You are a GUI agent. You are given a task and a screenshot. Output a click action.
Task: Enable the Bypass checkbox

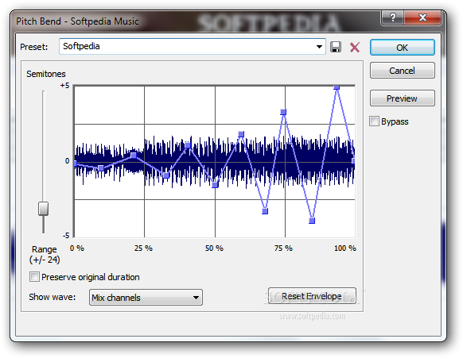374,121
